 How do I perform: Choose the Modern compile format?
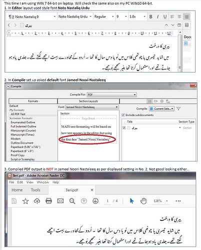click(15, 138)
